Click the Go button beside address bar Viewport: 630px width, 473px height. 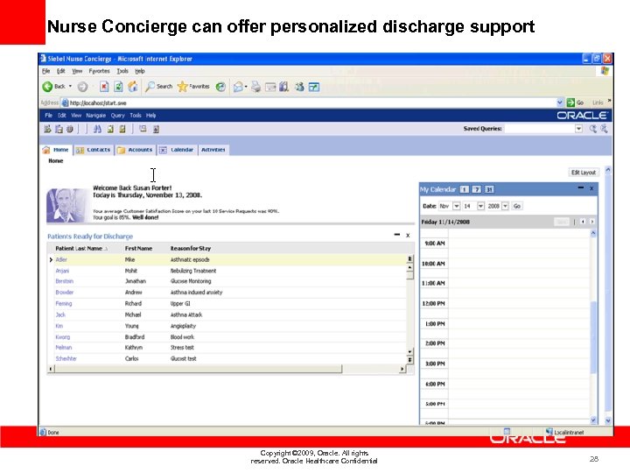coord(576,102)
